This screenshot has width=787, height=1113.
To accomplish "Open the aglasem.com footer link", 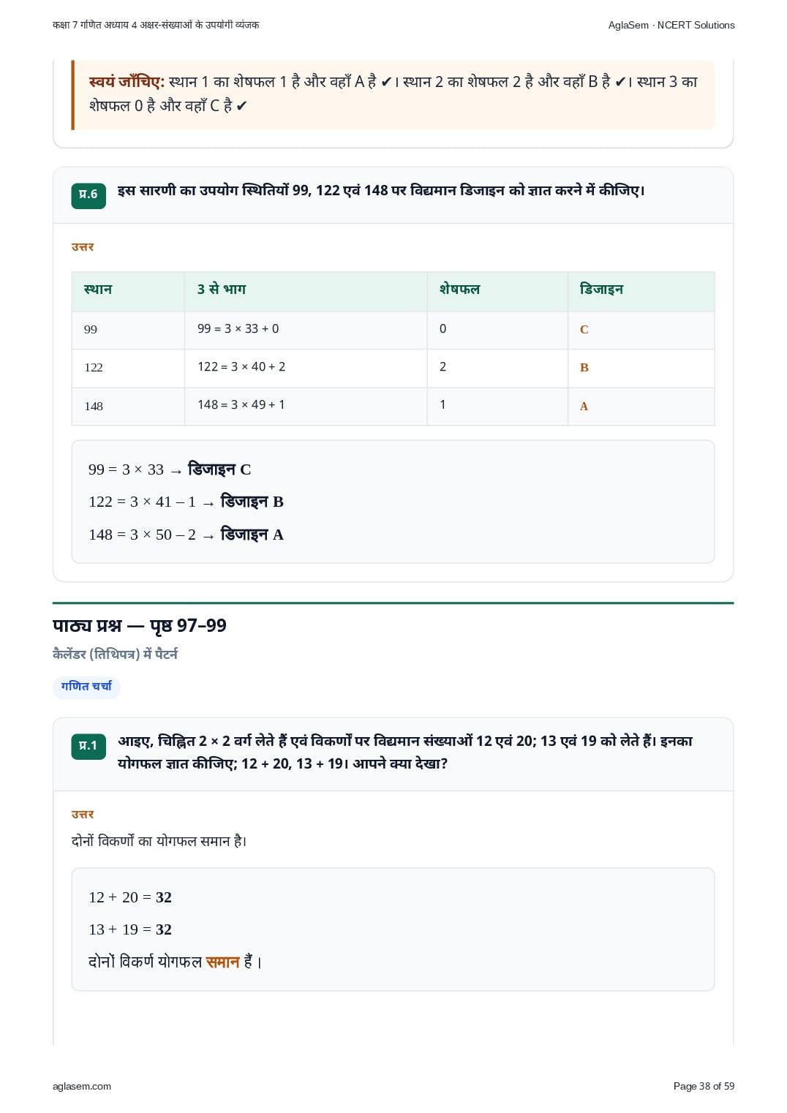I will [82, 1086].
